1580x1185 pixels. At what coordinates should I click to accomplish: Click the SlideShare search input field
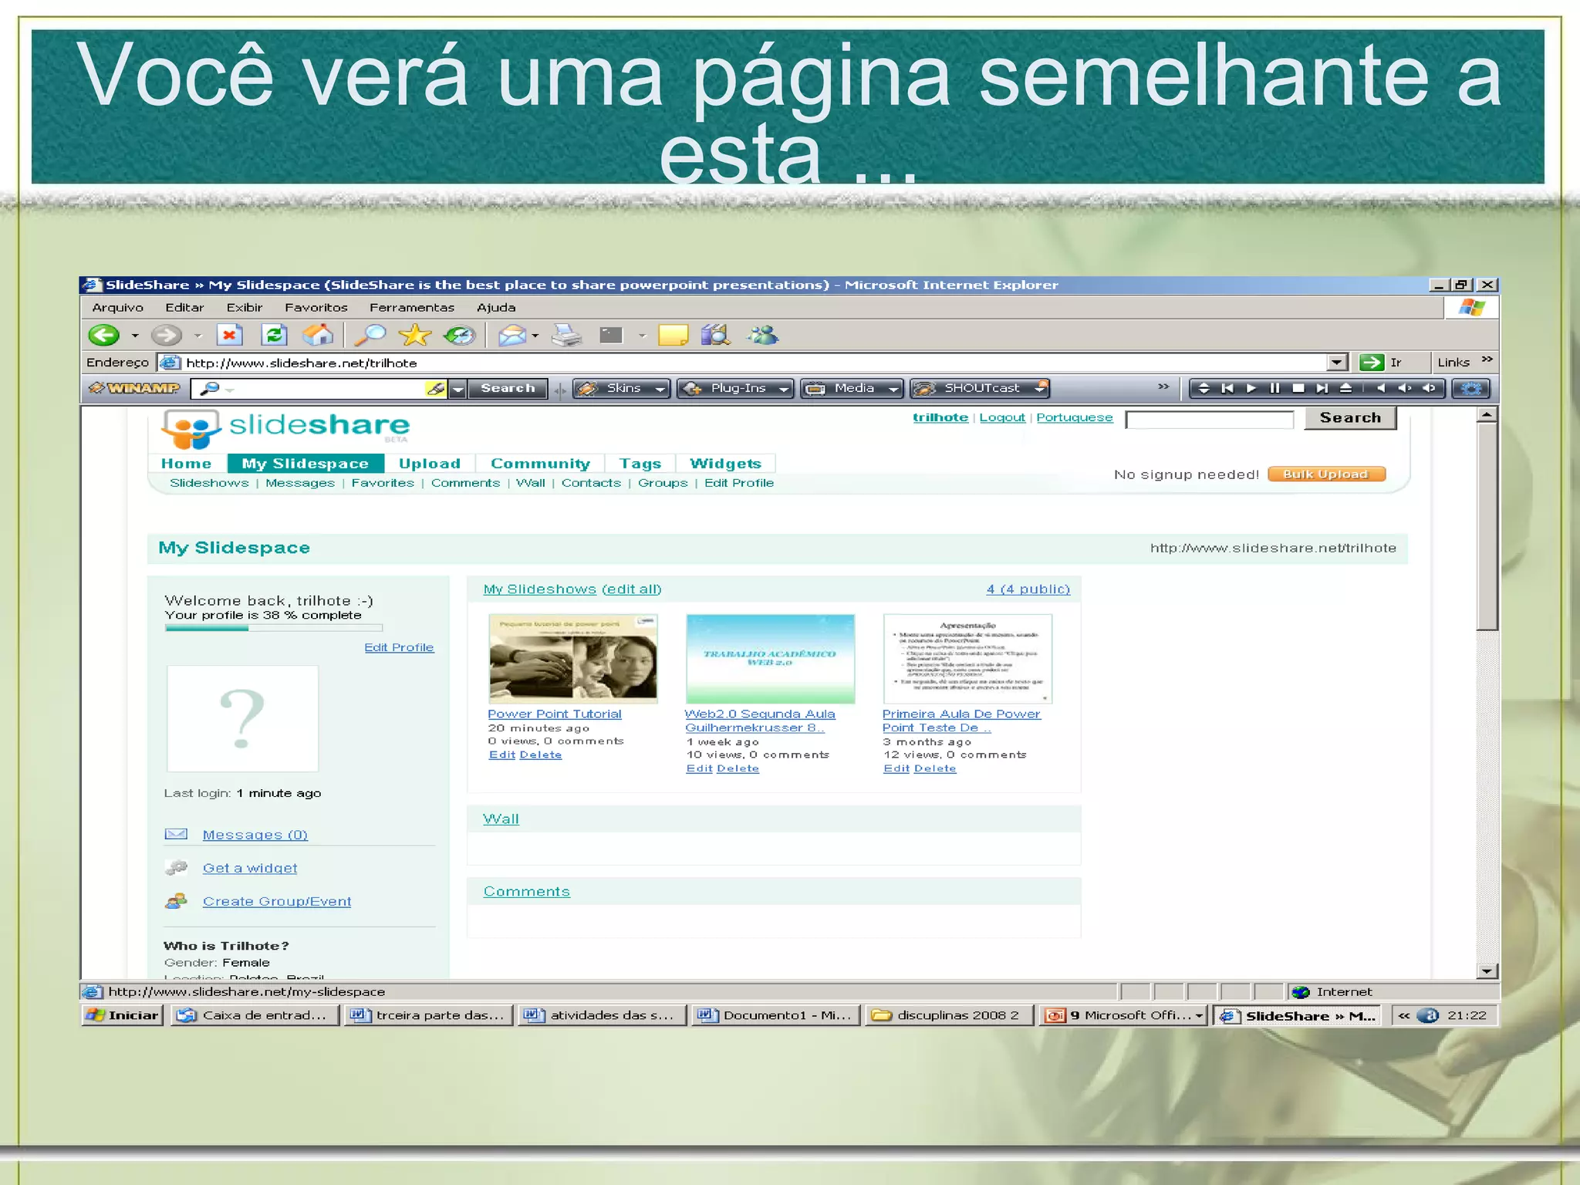(1209, 419)
